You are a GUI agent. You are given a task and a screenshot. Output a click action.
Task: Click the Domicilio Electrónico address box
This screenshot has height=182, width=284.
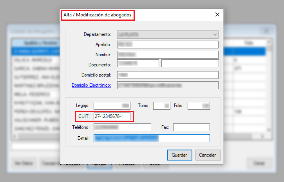tap(168, 85)
